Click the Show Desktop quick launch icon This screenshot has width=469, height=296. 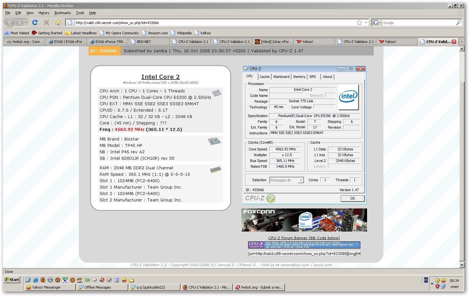[28, 280]
